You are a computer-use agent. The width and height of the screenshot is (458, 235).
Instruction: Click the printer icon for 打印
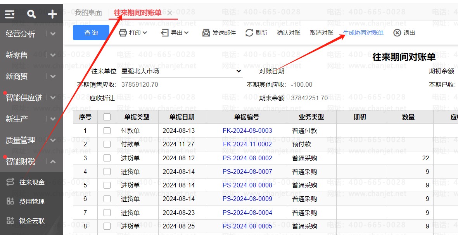[123, 33]
